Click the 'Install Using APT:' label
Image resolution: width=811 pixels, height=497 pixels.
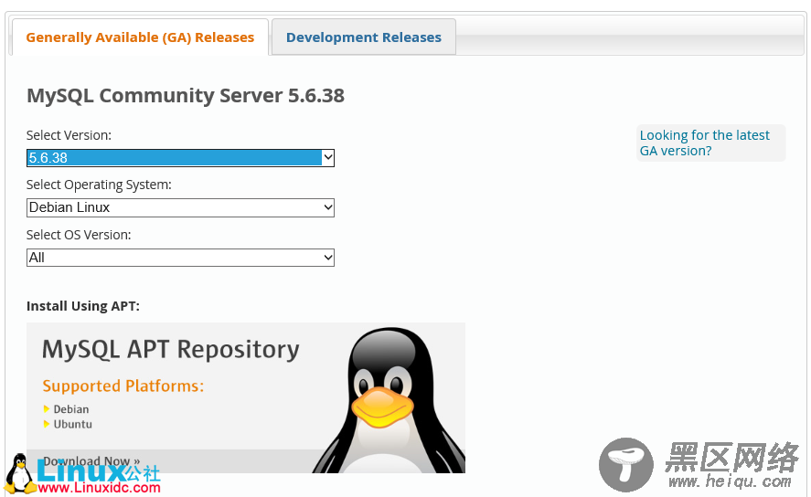click(x=83, y=306)
